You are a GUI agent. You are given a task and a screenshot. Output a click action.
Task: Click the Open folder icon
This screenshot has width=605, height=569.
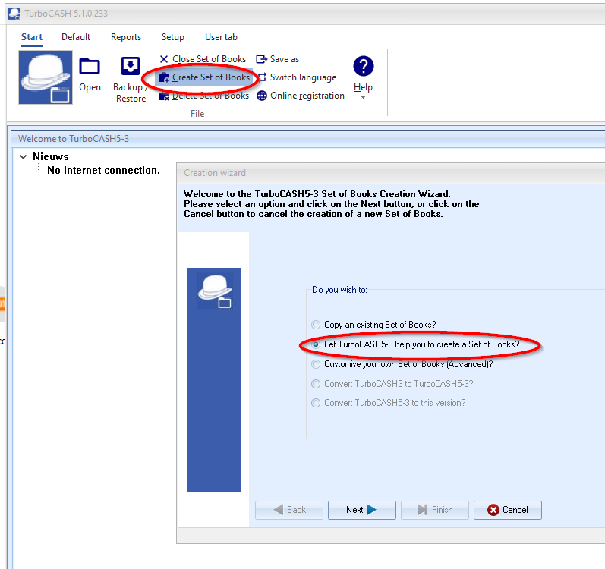coord(90,67)
